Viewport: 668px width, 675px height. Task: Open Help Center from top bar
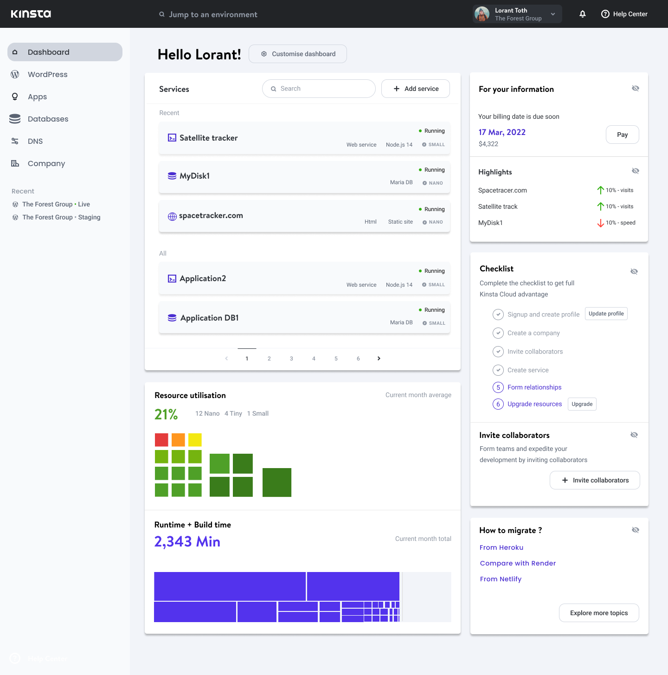click(x=624, y=14)
